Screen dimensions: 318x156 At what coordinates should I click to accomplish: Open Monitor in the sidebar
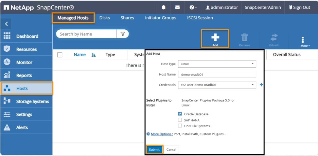pos(24,62)
